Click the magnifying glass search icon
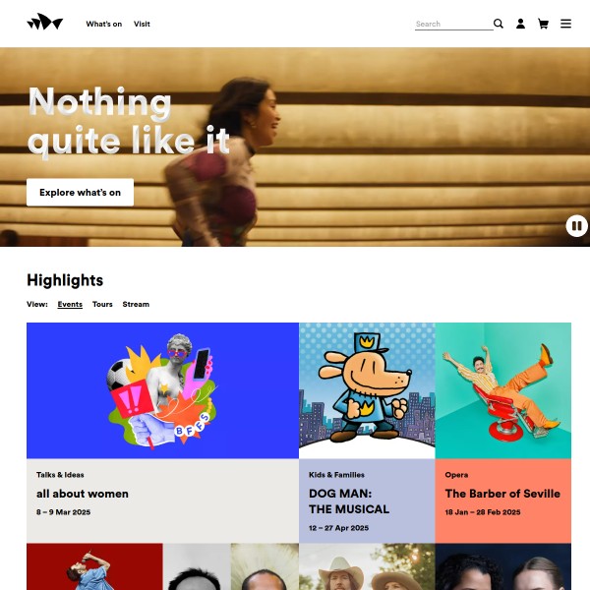The image size is (590, 590). 499,24
